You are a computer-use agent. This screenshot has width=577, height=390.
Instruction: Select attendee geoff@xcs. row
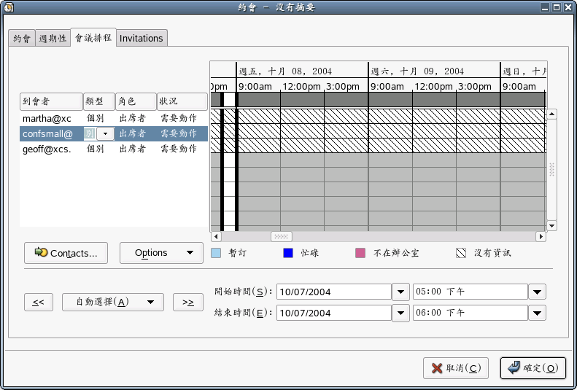(114, 149)
